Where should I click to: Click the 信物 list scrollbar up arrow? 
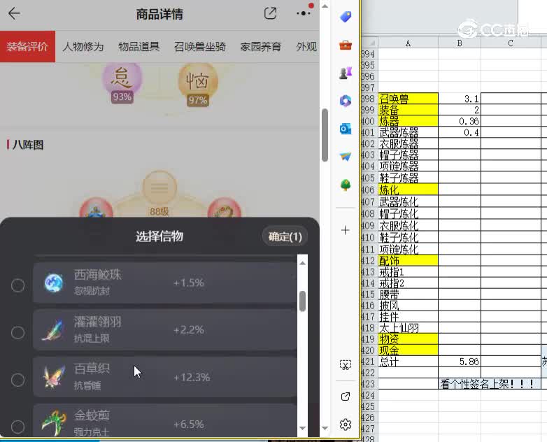(302, 264)
